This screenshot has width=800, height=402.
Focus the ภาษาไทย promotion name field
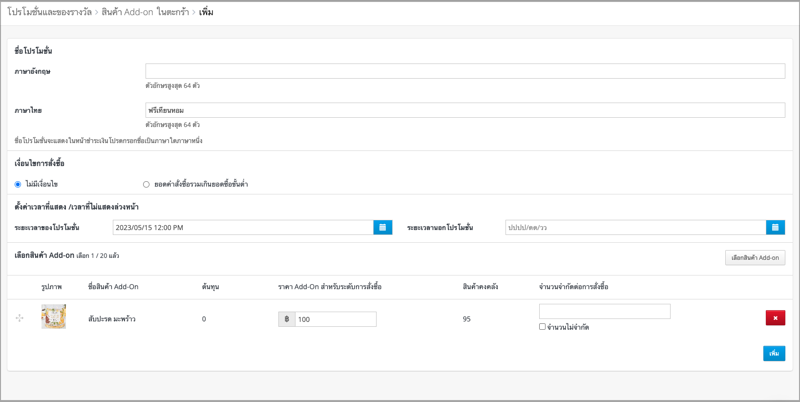pyautogui.click(x=465, y=110)
